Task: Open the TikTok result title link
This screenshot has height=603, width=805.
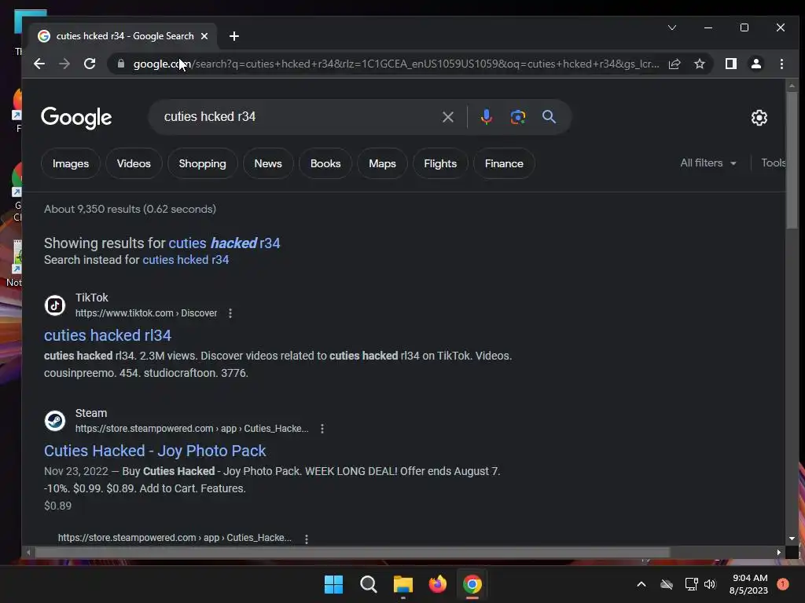Action: [107, 335]
